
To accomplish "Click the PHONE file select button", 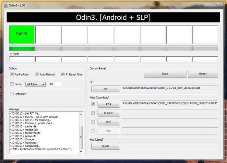I will tap(109, 113).
